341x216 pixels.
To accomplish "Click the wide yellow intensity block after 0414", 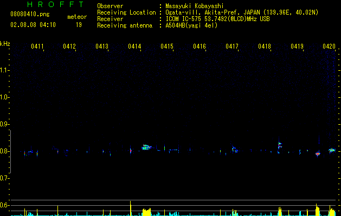I will pos(146,212).
